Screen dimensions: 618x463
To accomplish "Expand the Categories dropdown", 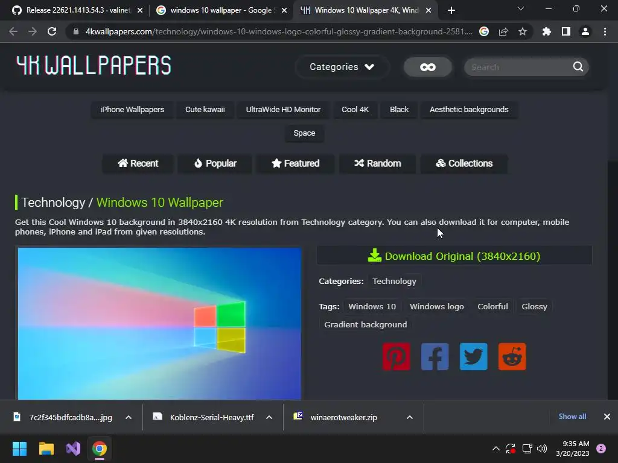I will [342, 67].
